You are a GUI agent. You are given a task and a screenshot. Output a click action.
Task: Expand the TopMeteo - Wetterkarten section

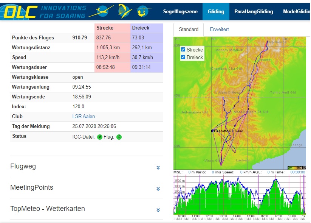pyautogui.click(x=158, y=210)
